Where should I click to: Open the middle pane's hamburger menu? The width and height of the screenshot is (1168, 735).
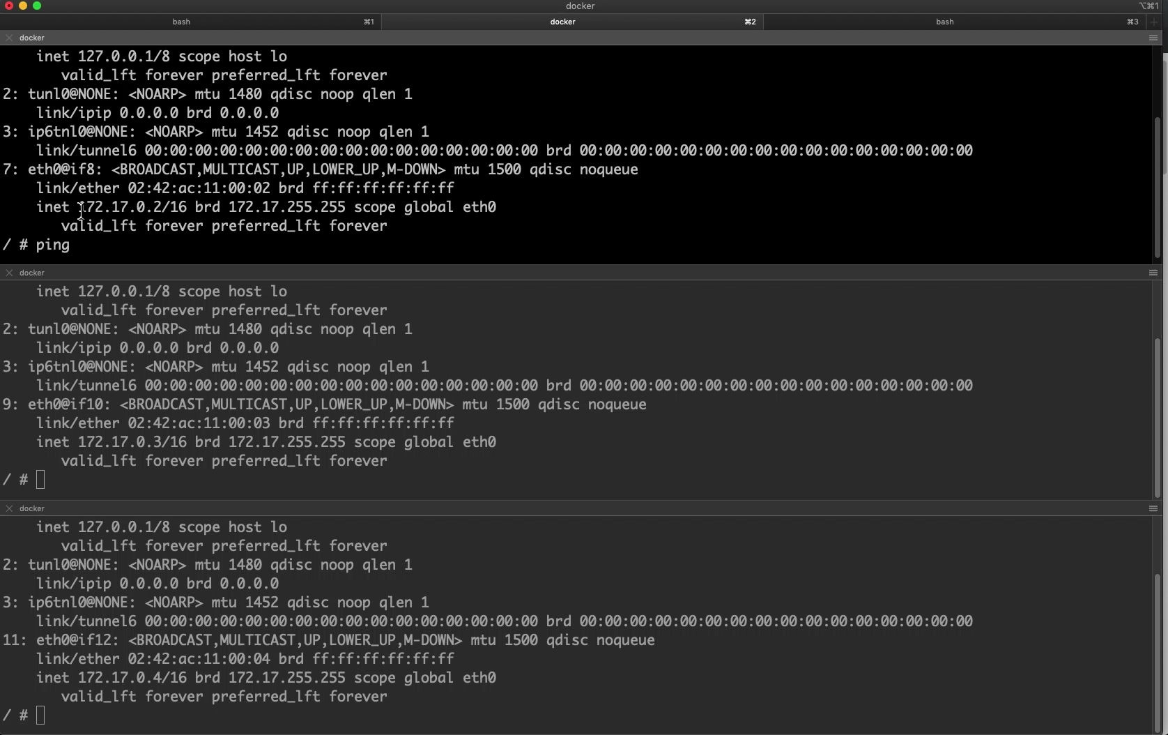[1153, 273]
